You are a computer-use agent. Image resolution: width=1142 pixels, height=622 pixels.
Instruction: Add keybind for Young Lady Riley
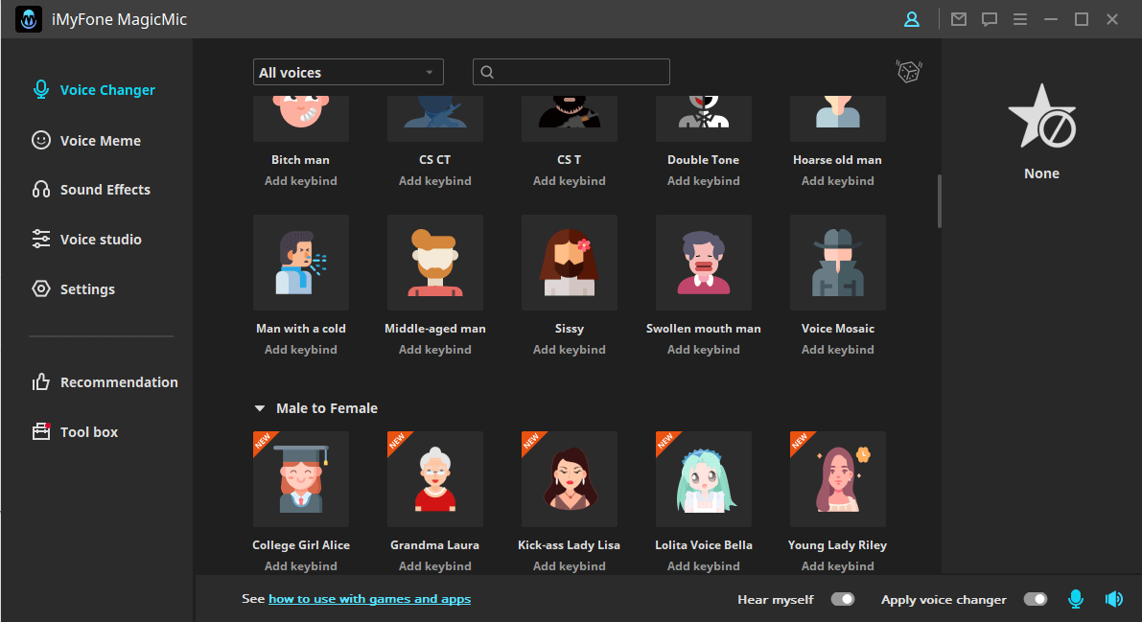point(838,565)
